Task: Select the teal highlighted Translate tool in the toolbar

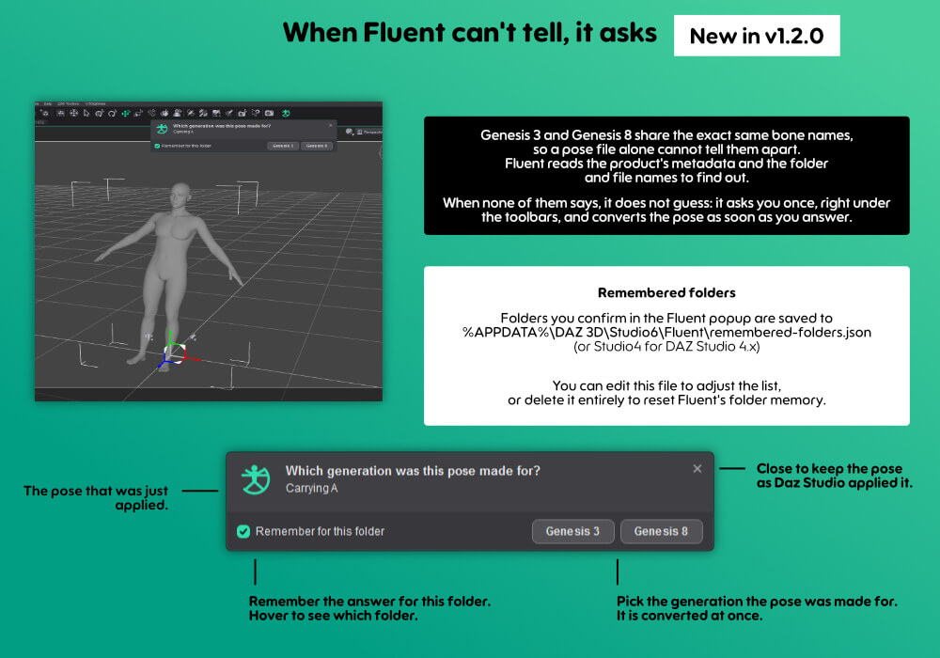Action: [126, 113]
